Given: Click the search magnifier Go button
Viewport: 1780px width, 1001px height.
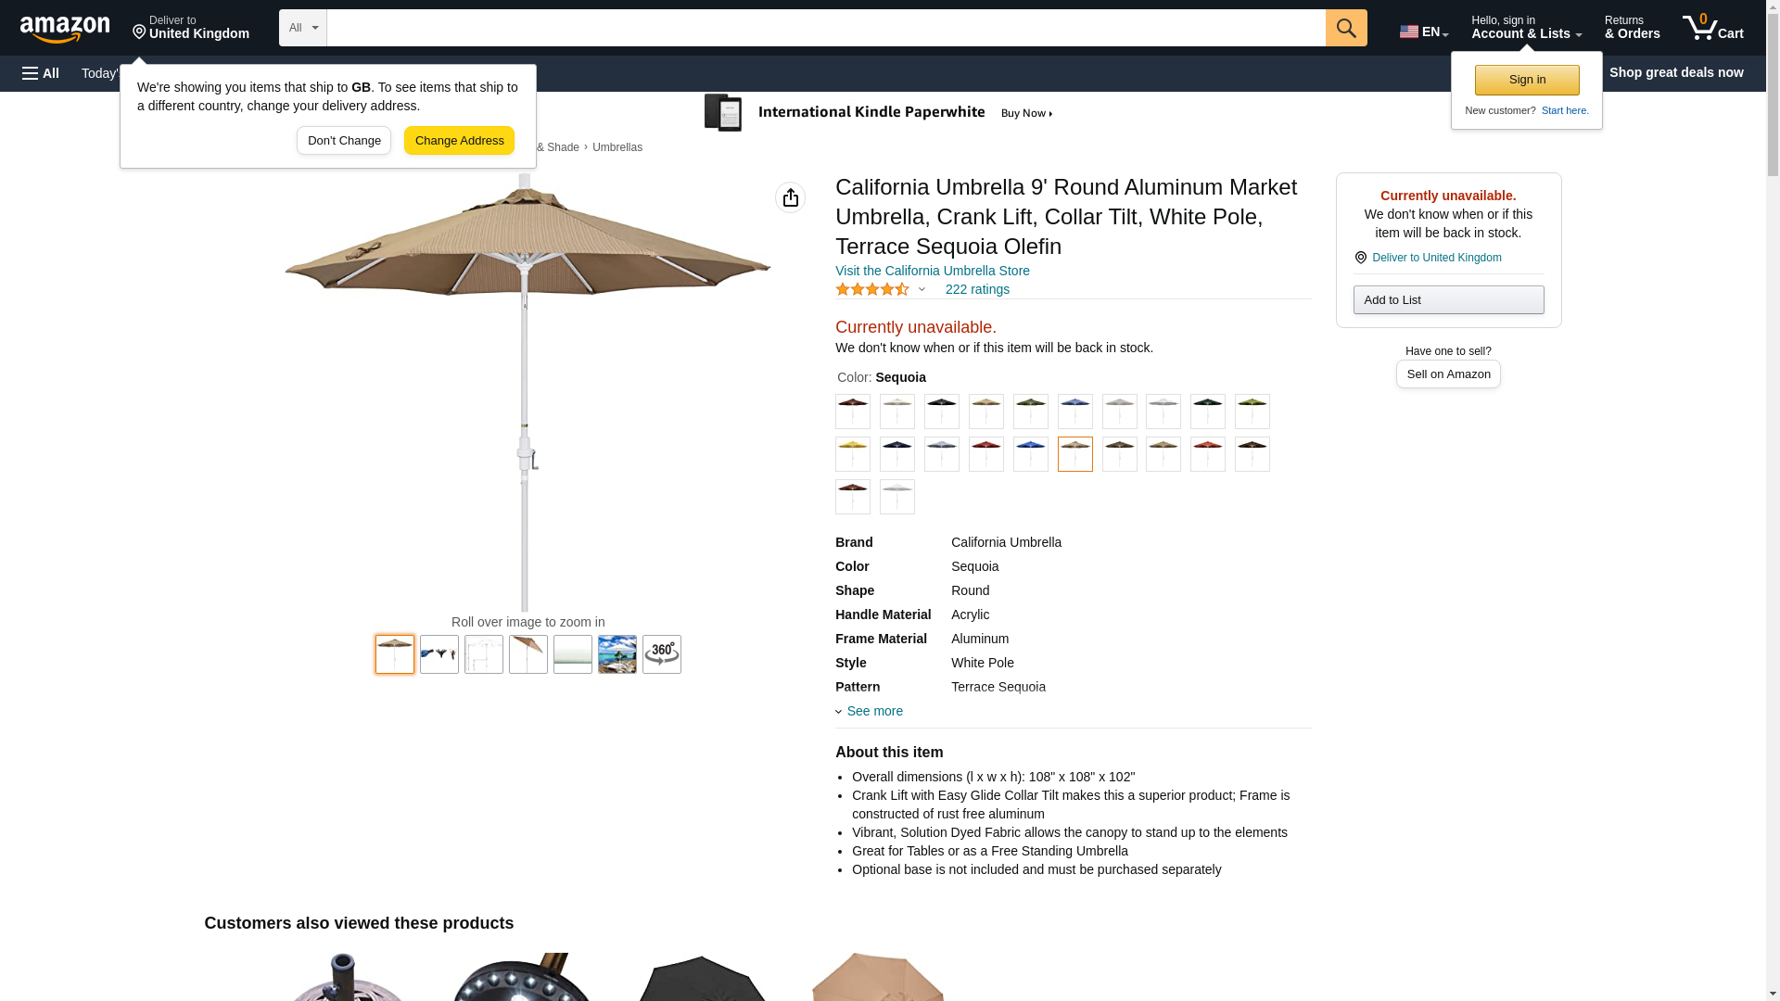Looking at the screenshot, I should 1346,28.
